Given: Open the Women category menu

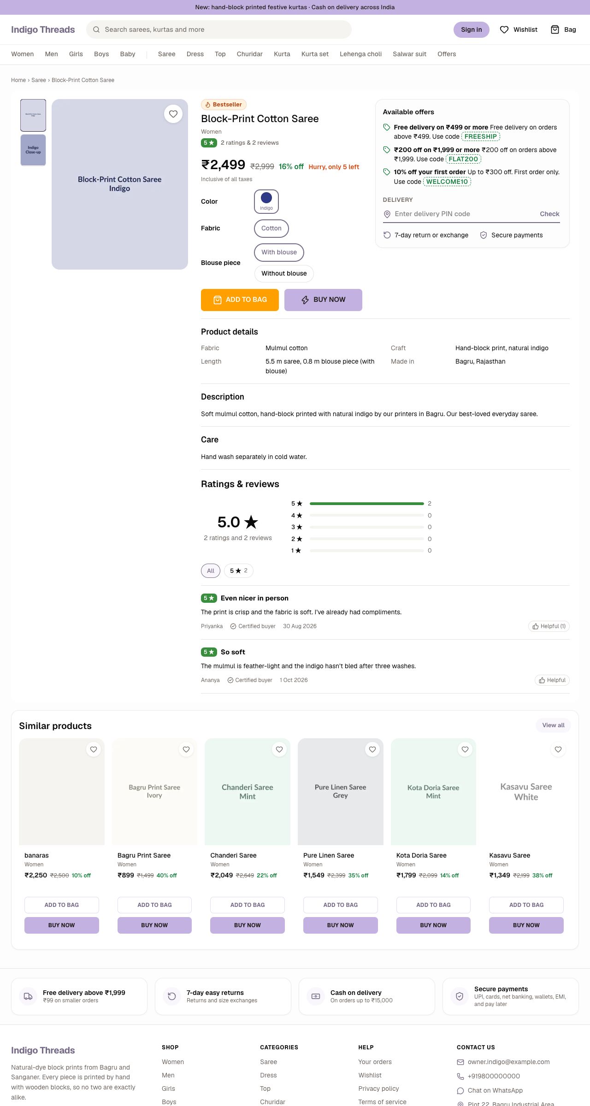Looking at the screenshot, I should pos(23,54).
